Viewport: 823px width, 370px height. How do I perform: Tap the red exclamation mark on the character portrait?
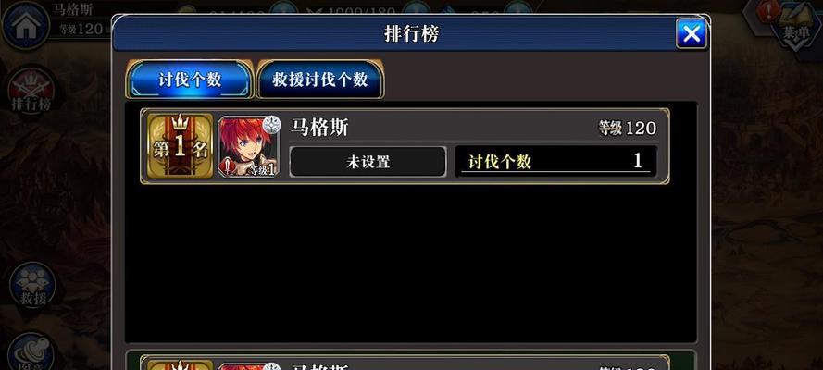pyautogui.click(x=227, y=166)
